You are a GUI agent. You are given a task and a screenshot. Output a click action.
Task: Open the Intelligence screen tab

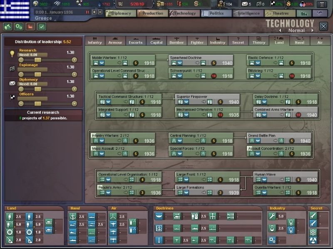tap(248, 13)
